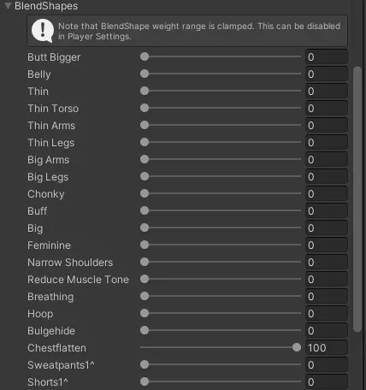The image size is (366, 390).
Task: Click the Thin slider knob
Action: 145,91
